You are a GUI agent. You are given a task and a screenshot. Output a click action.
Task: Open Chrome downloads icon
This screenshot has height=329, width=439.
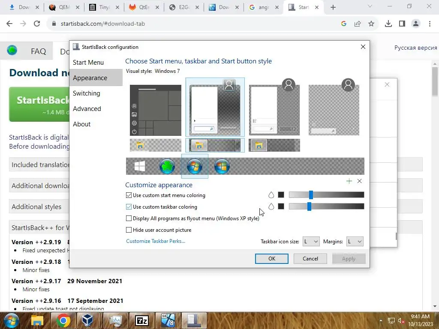[388, 24]
